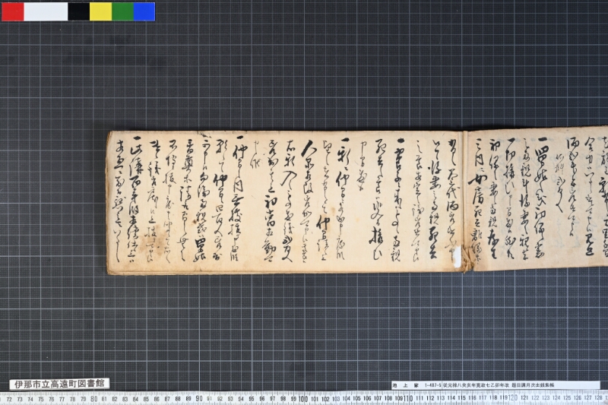Click the green swatch on the color chart
Viewport: 608px width, 405px height.
coord(122,11)
